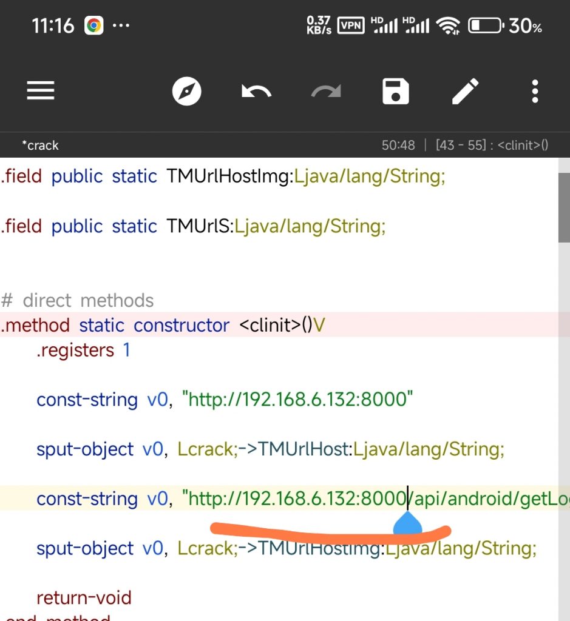Tap the <clinit>() method range indicator
The width and height of the screenshot is (570, 621).
coord(492,146)
